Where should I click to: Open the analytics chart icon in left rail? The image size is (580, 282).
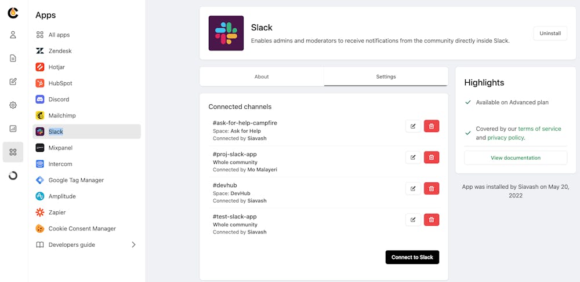click(x=13, y=129)
